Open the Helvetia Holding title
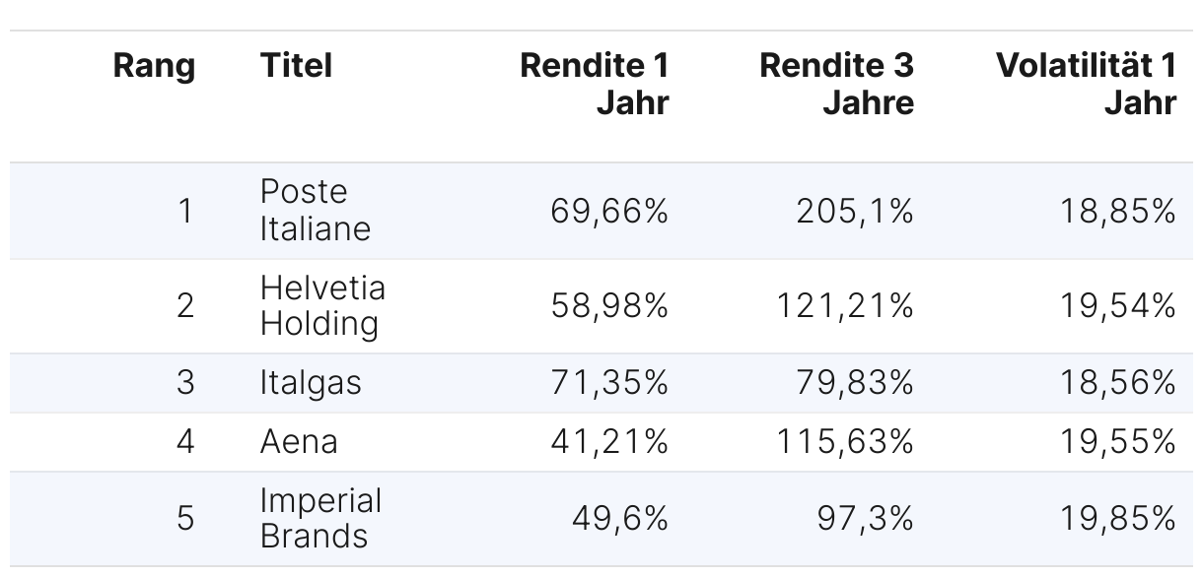This screenshot has width=1203, height=577. pos(322,306)
